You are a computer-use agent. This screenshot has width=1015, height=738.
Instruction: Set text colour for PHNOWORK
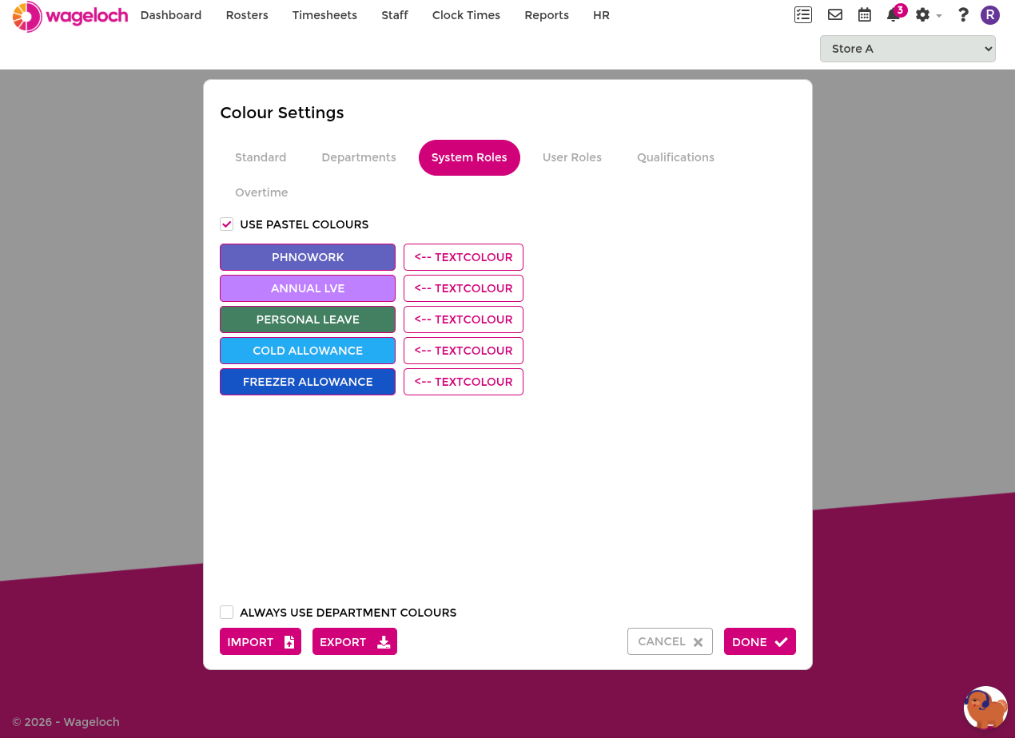pos(464,257)
